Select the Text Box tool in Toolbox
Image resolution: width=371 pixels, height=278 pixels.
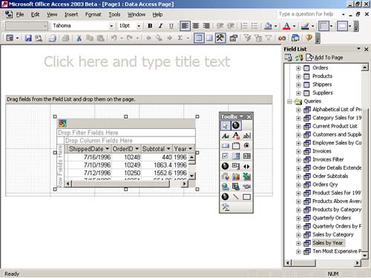[x=246, y=136]
